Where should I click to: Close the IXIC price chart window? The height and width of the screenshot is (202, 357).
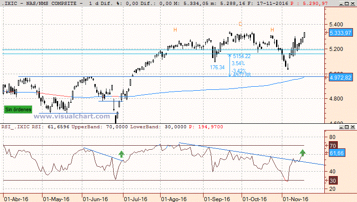[x=353, y=4]
